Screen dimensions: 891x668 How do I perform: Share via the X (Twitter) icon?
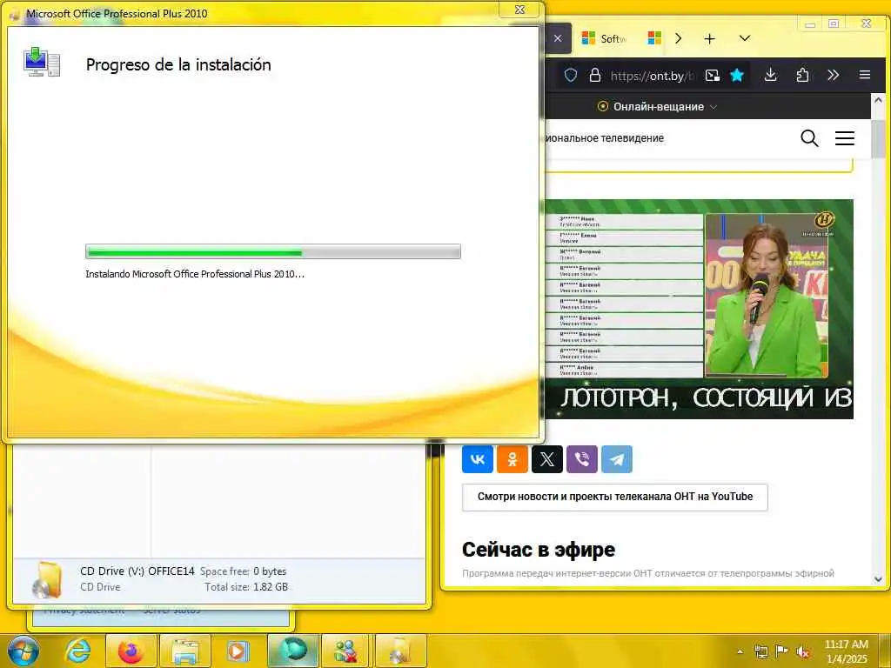[546, 459]
